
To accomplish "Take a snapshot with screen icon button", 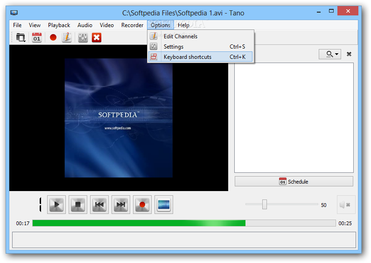I will click(x=164, y=205).
